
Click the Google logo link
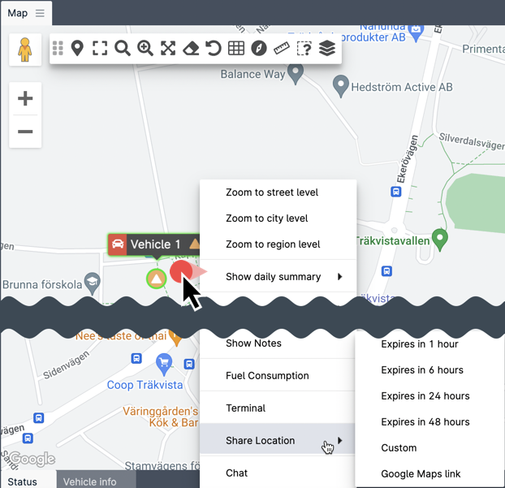(32, 459)
